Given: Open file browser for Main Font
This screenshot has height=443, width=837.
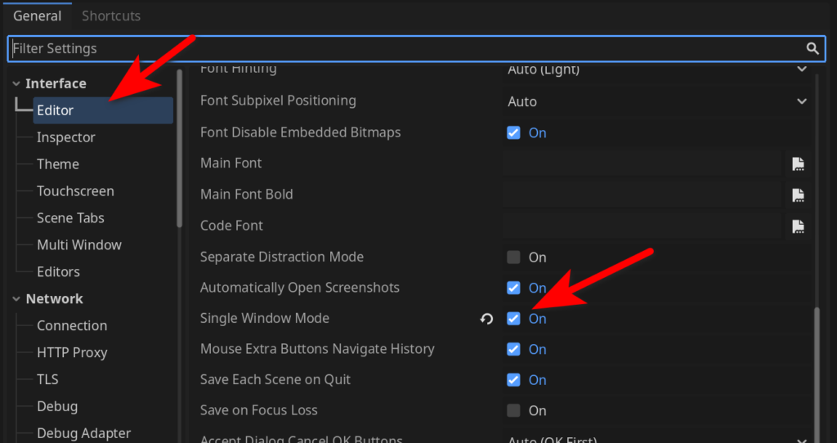Looking at the screenshot, I should tap(798, 163).
